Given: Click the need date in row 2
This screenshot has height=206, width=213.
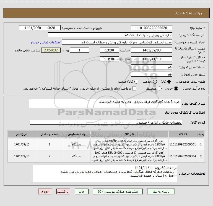Looking at the screenshot, I should tap(22, 156).
